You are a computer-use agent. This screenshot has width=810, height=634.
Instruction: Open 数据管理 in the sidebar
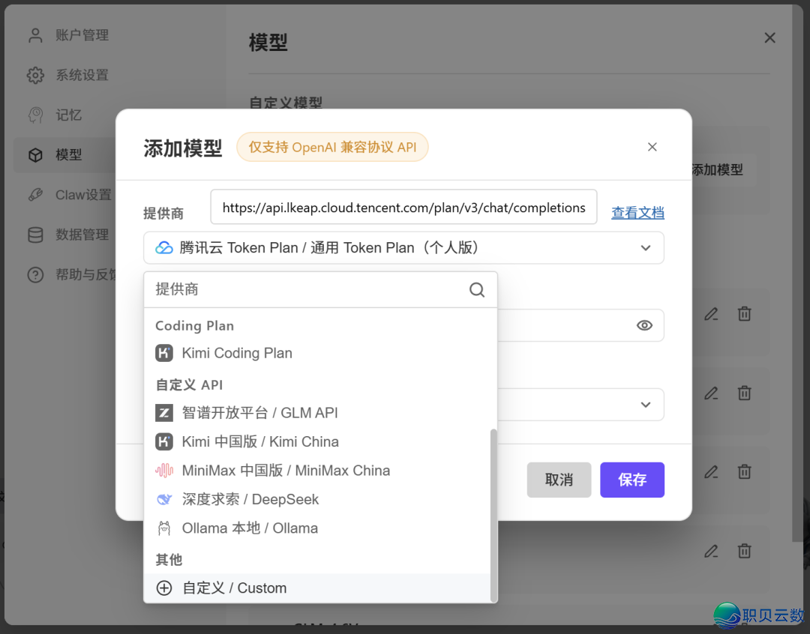tap(67, 235)
